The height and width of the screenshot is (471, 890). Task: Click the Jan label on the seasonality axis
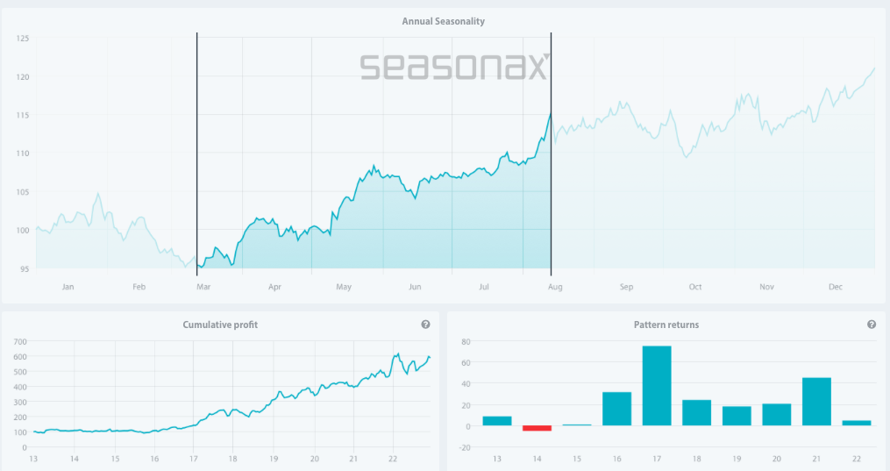coord(68,287)
